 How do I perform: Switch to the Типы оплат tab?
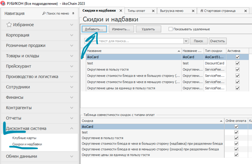pyautogui.click(x=137, y=11)
